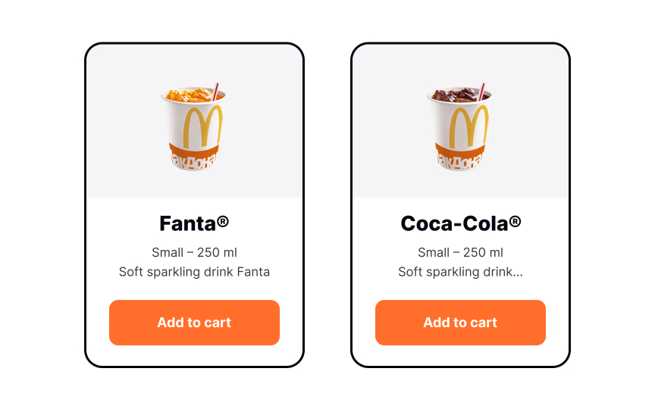The height and width of the screenshot is (409, 655).
Task: Click the Fanta cup product image
Action: click(x=194, y=126)
